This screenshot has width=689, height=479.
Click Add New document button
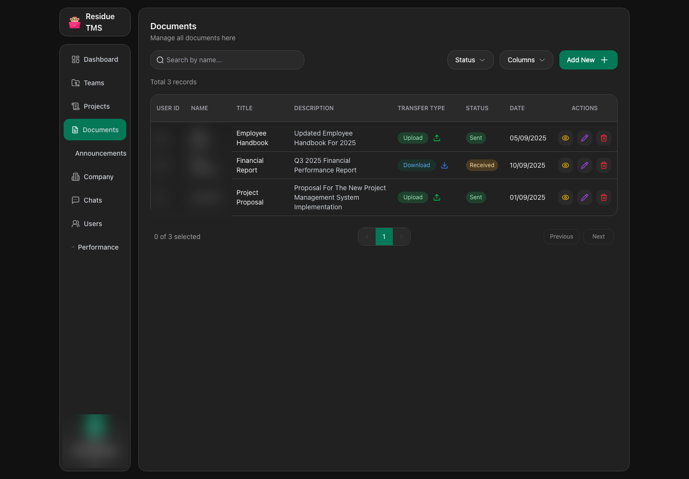pyautogui.click(x=589, y=60)
